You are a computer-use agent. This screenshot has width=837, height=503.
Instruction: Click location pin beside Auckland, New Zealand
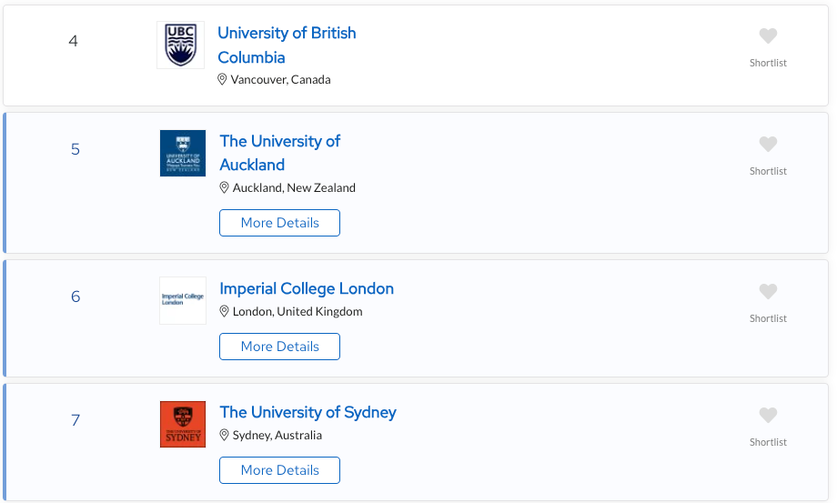[224, 187]
